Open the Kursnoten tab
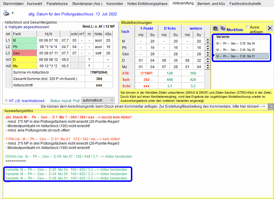 point(114,4)
